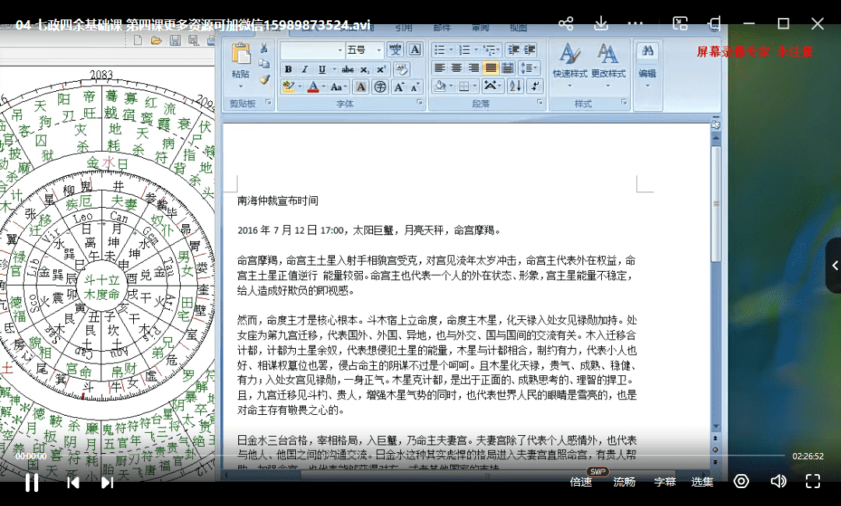Toggle subtitles with 字幕 button
Image resolution: width=841 pixels, height=506 pixels.
click(x=664, y=482)
